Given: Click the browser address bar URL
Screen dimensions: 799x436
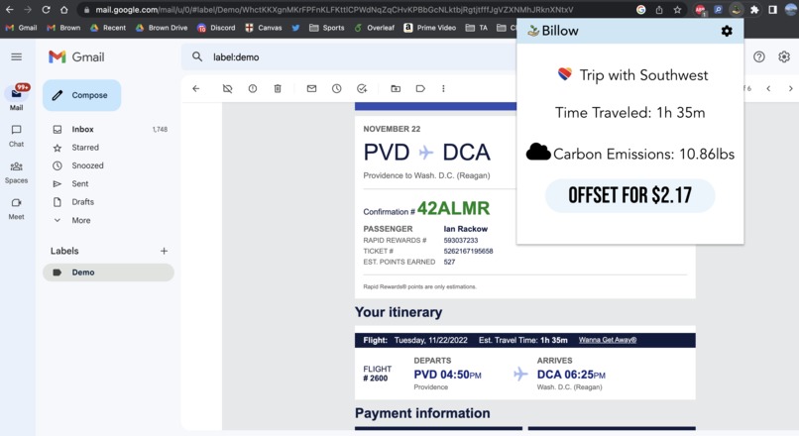Looking at the screenshot, I should click(x=334, y=10).
